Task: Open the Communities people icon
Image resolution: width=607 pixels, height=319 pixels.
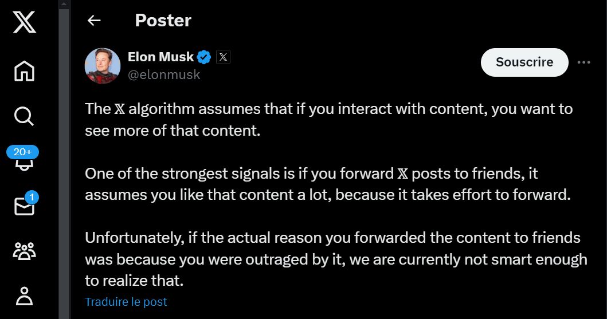Action: click(x=25, y=251)
